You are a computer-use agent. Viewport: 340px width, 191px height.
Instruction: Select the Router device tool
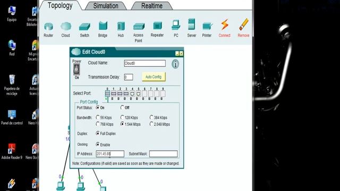[x=48, y=30]
